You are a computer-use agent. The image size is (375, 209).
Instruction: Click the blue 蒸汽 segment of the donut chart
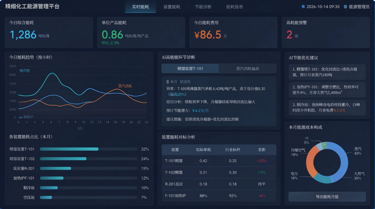tap(344, 160)
